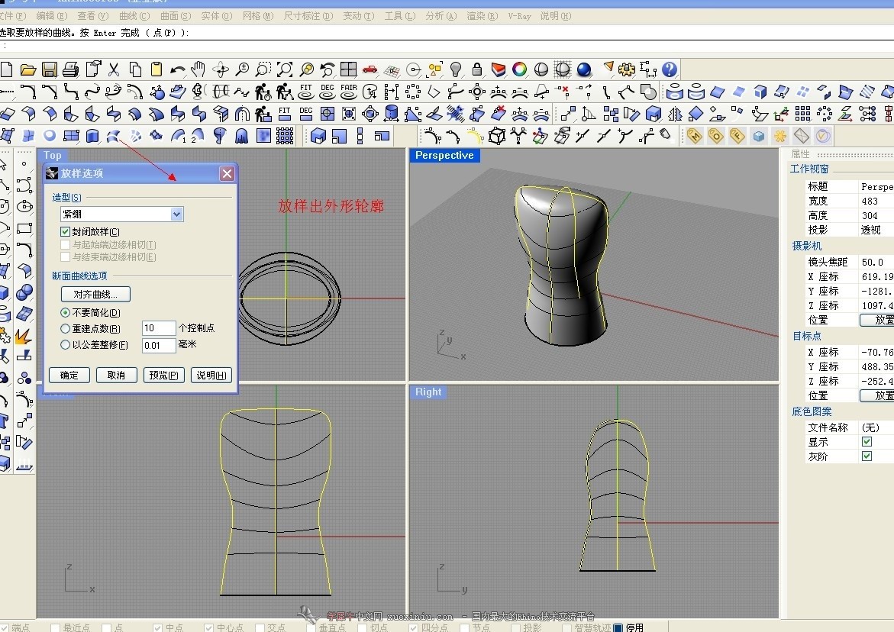Viewport: 894px width, 632px height.
Task: Open the 曲面 menu
Action: (x=176, y=16)
